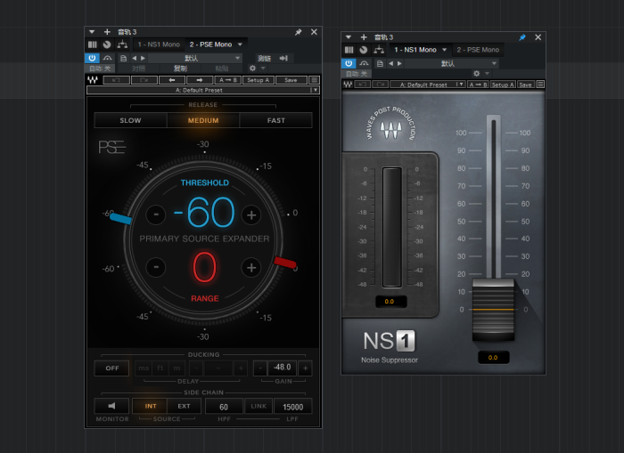Open 默认 preset dropdown in PSE window

click(195, 58)
